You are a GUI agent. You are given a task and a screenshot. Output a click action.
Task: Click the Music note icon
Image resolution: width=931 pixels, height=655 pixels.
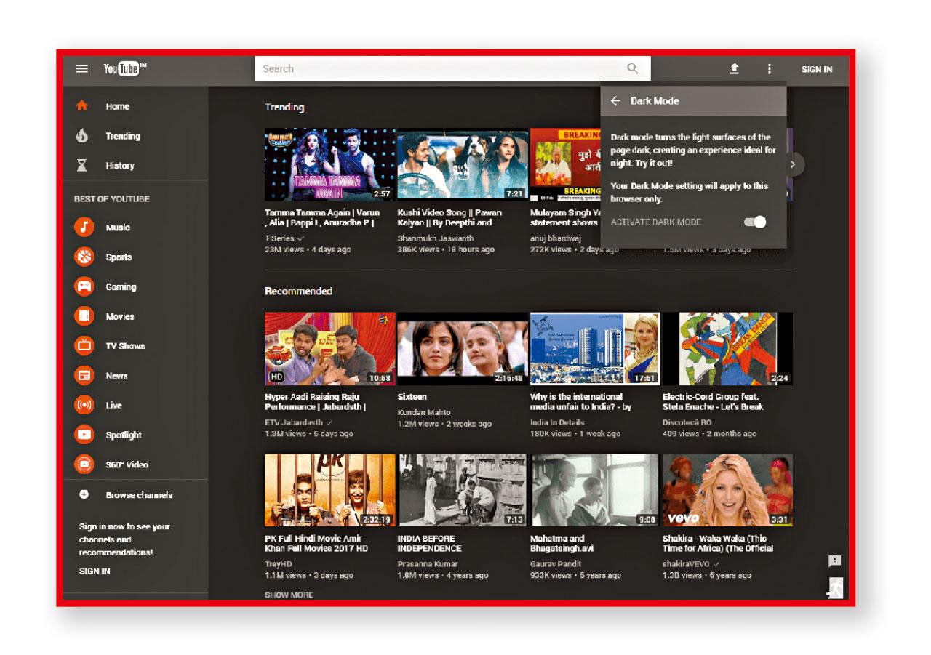pyautogui.click(x=84, y=228)
